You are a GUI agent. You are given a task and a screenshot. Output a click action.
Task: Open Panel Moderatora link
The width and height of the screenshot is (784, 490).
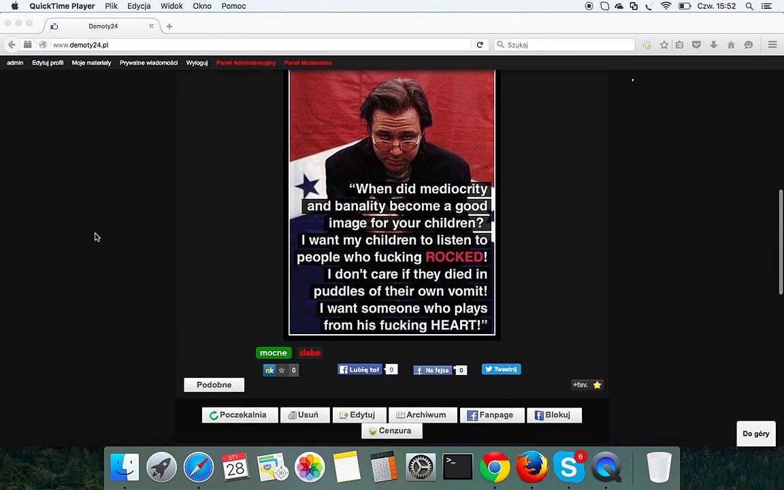click(308, 63)
